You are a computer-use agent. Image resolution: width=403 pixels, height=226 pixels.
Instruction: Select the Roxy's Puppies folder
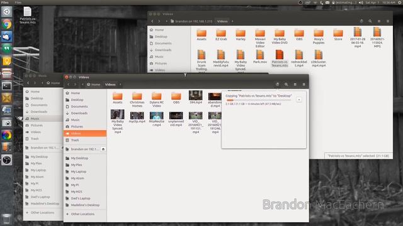click(x=319, y=36)
